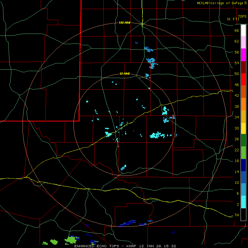Click the '22' legend value
248x248 pixels.
pyautogui.click(x=237, y=150)
